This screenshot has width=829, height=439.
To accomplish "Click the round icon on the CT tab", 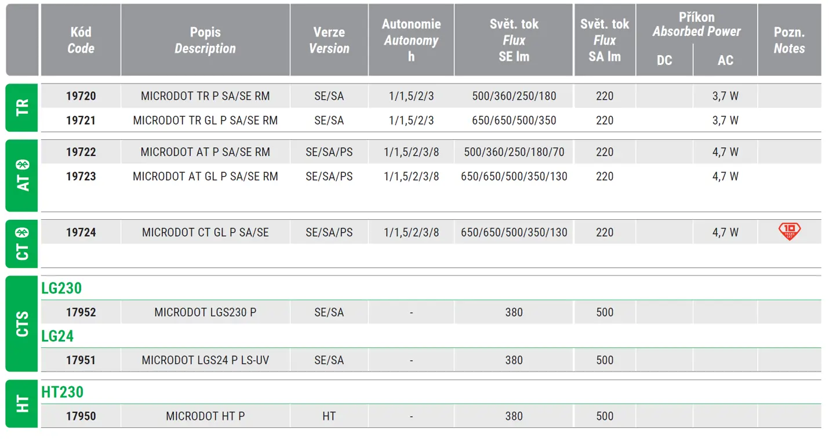I will pyautogui.click(x=23, y=232).
